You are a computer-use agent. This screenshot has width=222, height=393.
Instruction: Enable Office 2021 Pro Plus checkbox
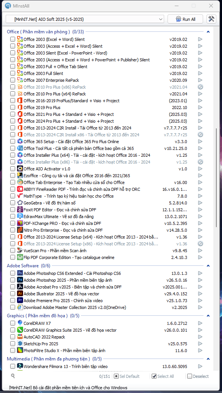[x=12, y=114]
